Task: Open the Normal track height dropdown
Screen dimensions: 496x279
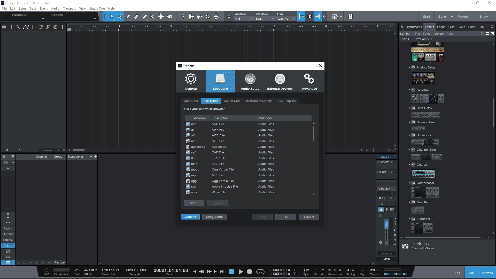Action: (51, 150)
